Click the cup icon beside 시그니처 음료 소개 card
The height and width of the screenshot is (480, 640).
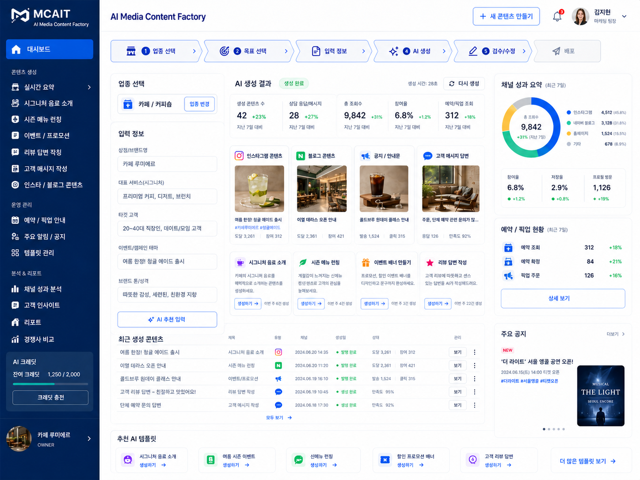pos(240,263)
